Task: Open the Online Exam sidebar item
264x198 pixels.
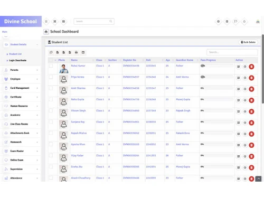Action: point(21,160)
